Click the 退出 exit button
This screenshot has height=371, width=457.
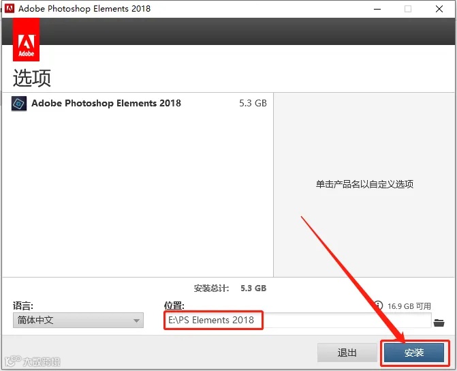(x=347, y=353)
